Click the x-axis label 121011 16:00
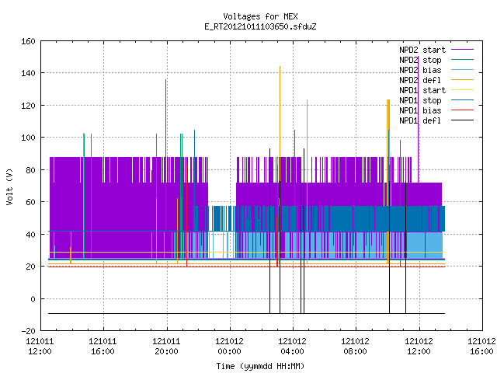Viewport: 497px width, 373px height. coord(103,347)
